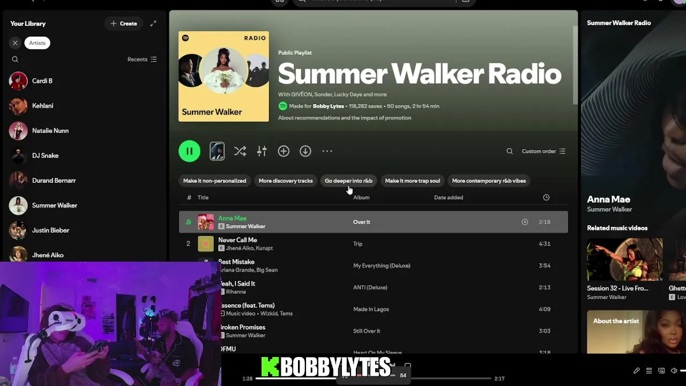Open the lyrics microphone icon
Image resolution: width=686 pixels, height=386 pixels.
[x=637, y=370]
